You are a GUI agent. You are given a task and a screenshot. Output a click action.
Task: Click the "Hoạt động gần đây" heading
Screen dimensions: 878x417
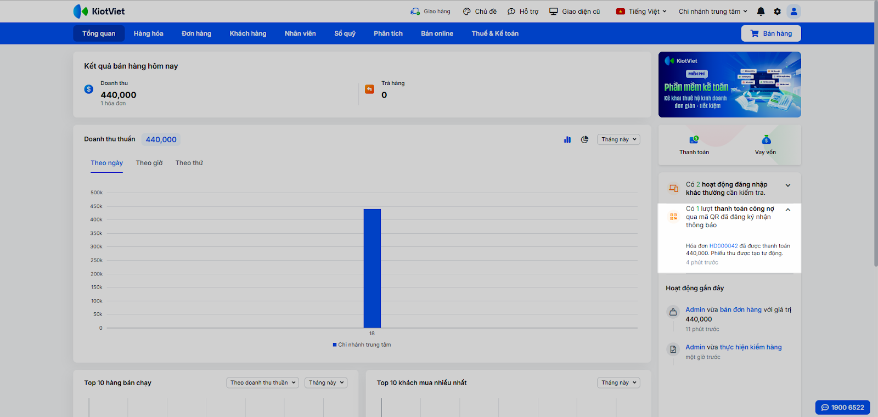pos(695,288)
